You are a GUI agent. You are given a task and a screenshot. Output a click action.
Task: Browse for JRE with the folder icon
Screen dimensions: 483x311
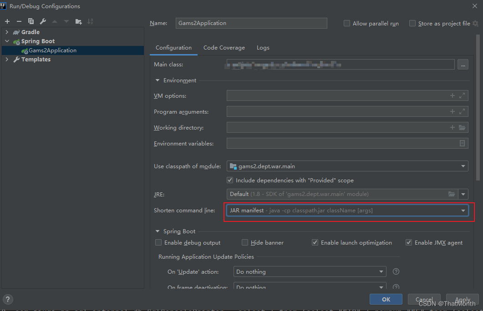point(452,194)
